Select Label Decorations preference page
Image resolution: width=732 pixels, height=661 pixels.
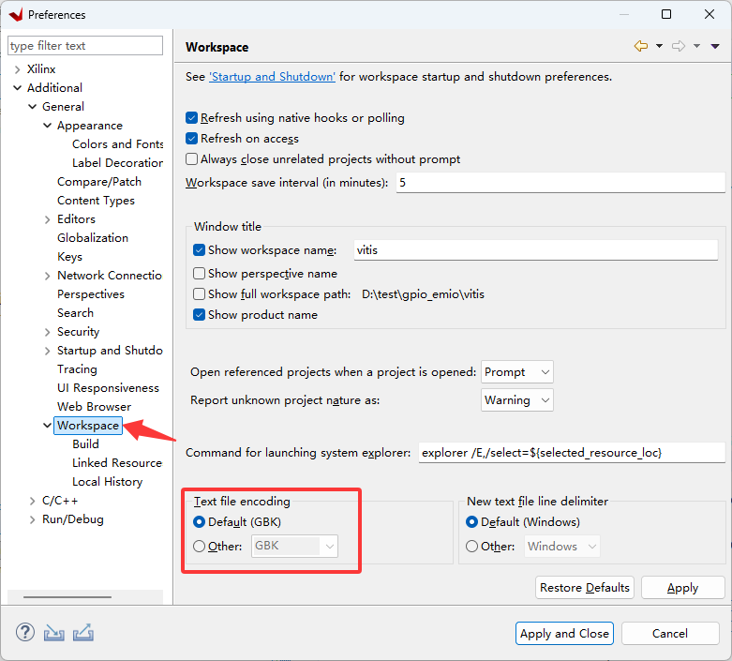tap(118, 162)
